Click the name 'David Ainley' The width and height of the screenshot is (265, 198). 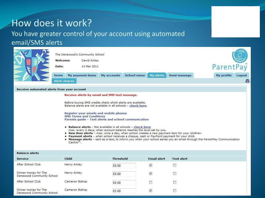(90, 60)
